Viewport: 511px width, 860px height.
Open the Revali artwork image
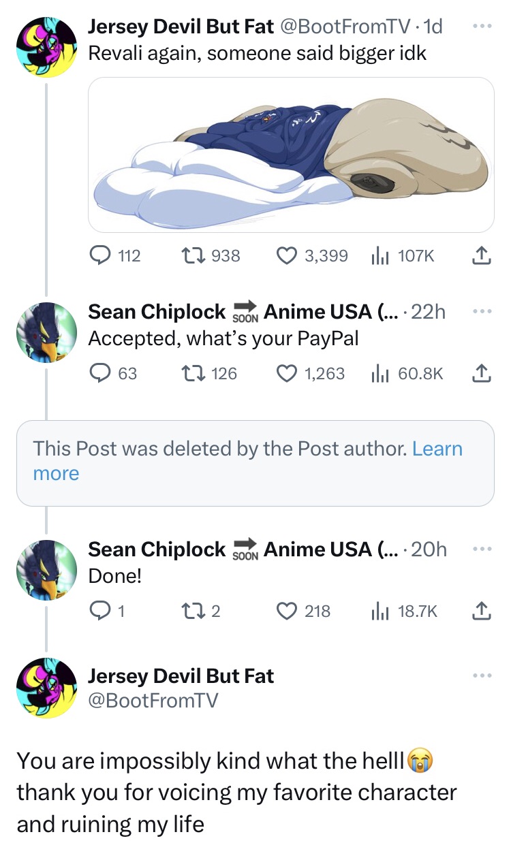(291, 155)
